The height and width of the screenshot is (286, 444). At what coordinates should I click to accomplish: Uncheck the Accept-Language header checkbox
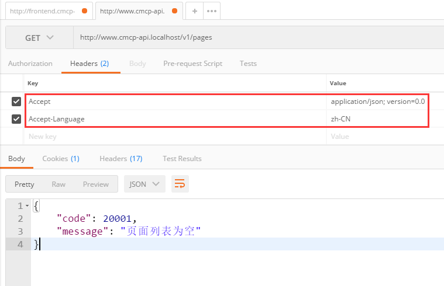coord(16,119)
